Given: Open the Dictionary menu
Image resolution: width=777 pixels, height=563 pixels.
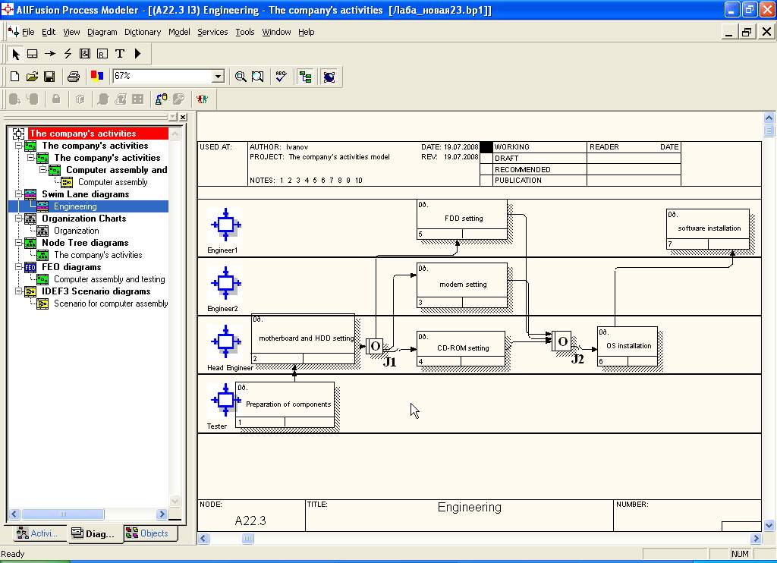Looking at the screenshot, I should click(x=143, y=32).
